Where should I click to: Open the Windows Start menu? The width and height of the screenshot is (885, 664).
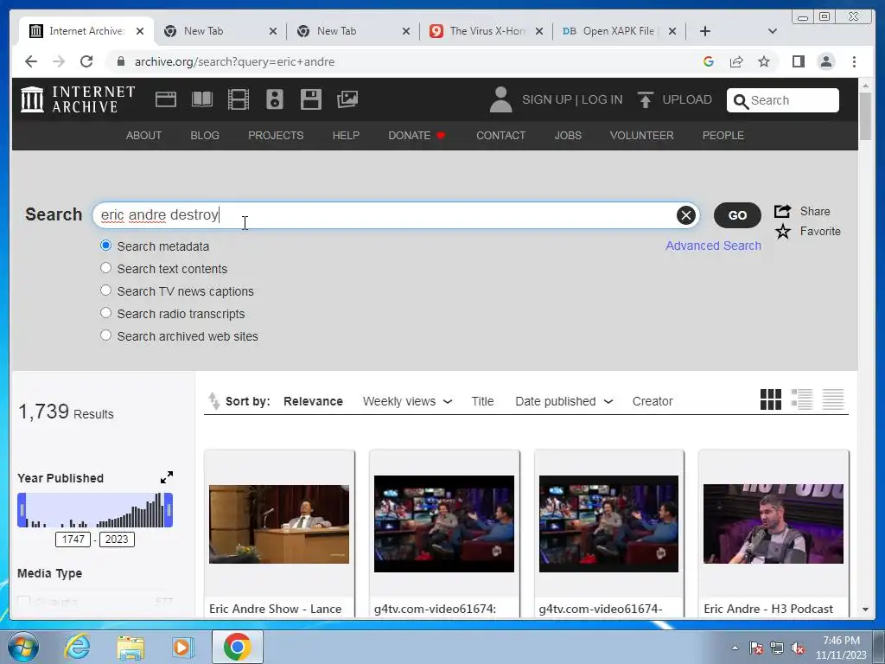pos(23,648)
